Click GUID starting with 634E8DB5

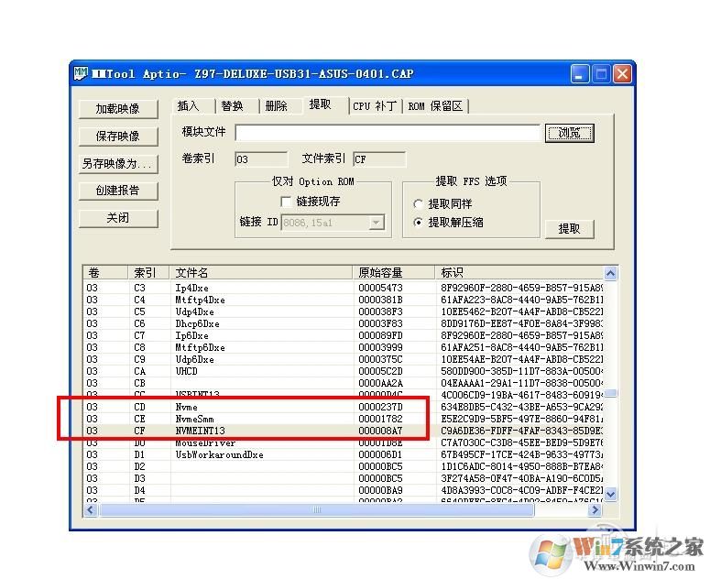521,407
